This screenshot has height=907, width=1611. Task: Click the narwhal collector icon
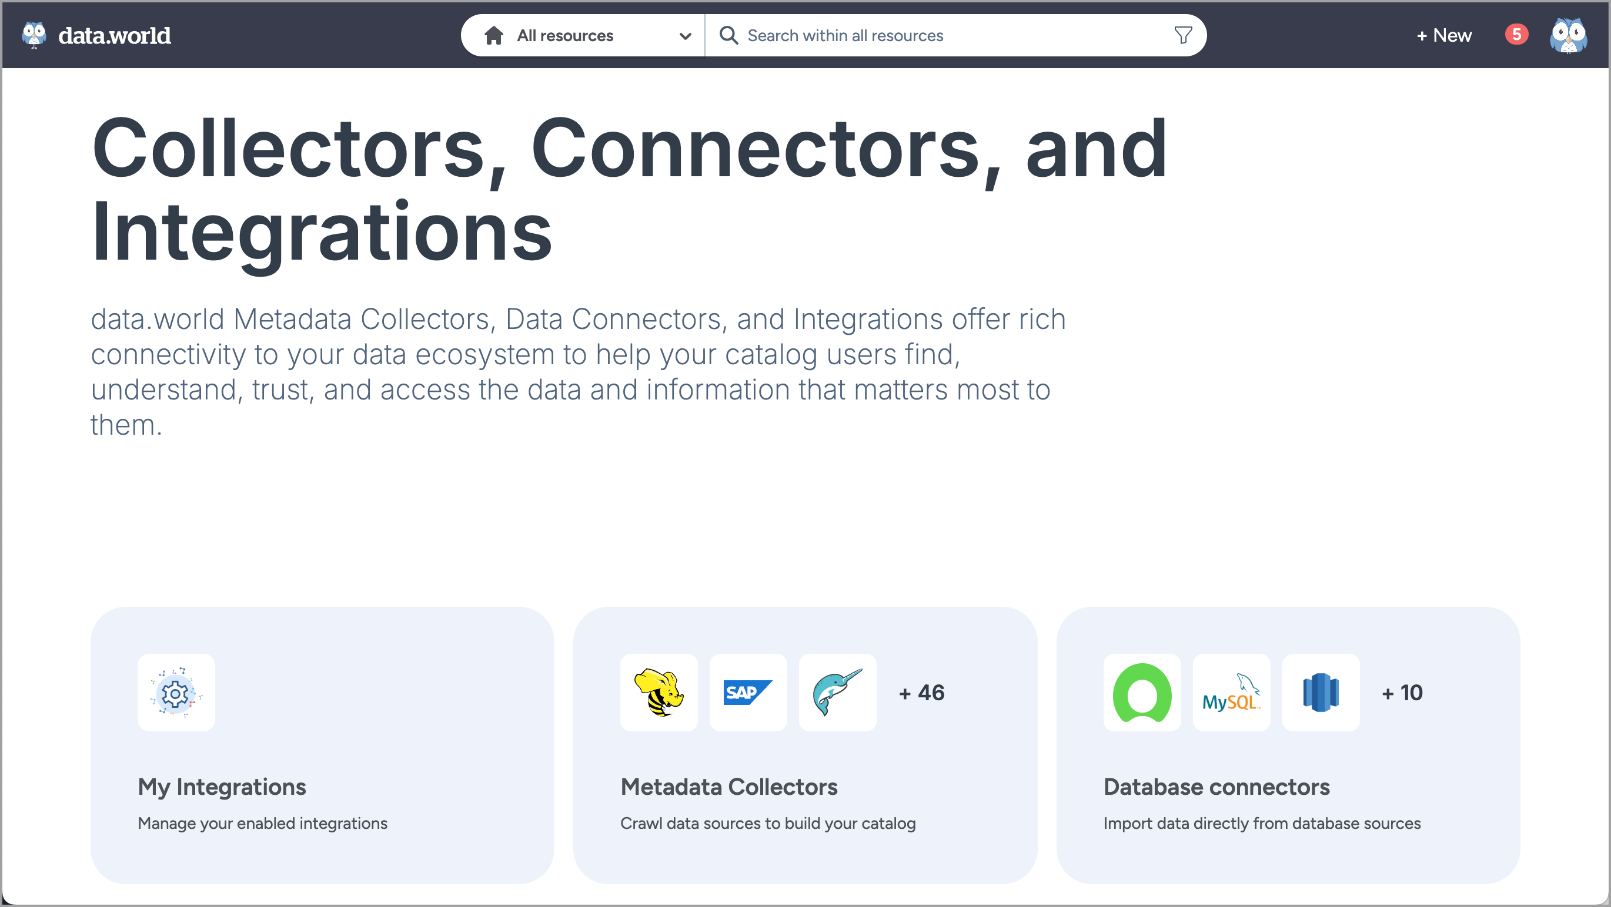click(x=837, y=693)
